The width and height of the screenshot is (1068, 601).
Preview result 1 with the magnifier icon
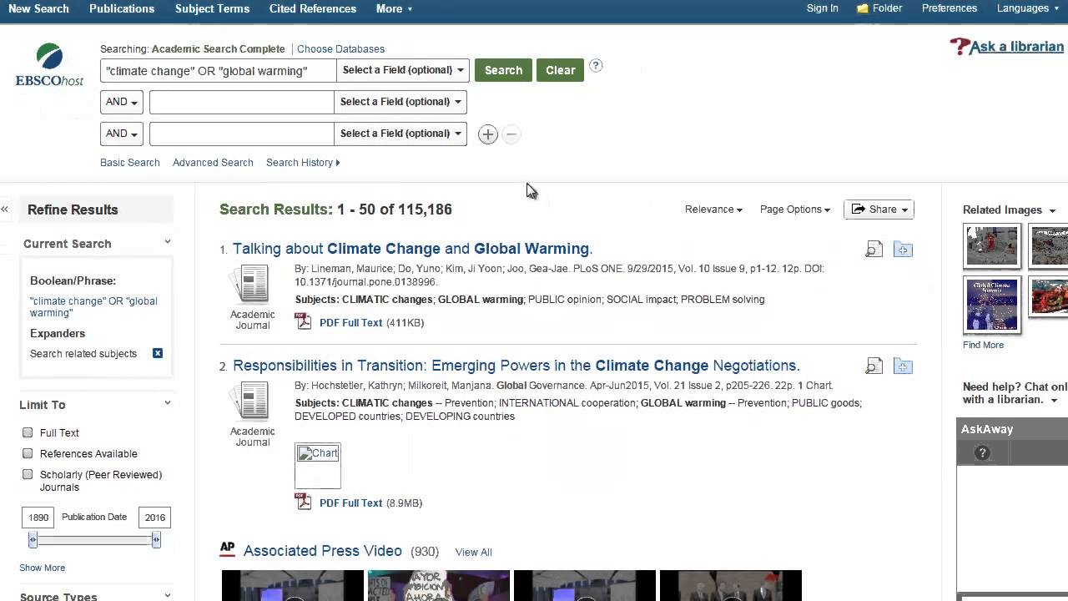click(x=874, y=250)
